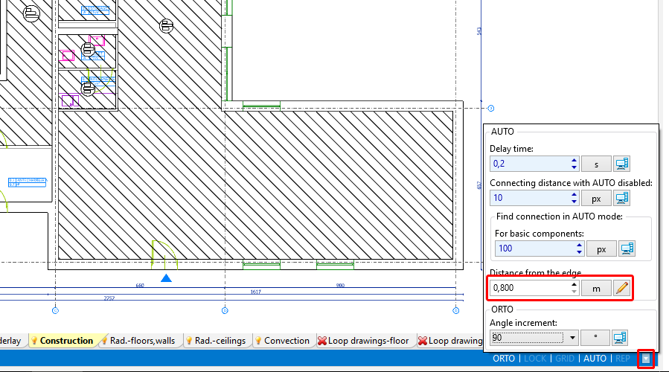Click the Delay time stepper arrows
The height and width of the screenshot is (372, 669).
[x=573, y=164]
